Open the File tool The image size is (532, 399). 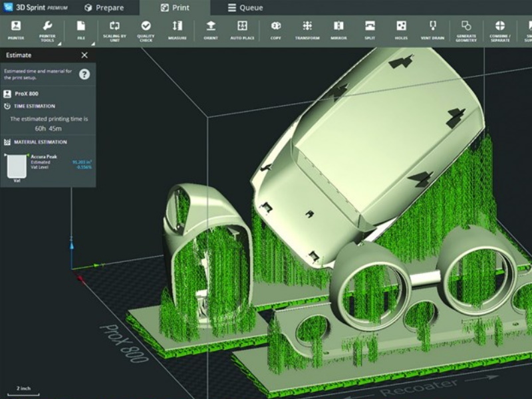pos(80,30)
